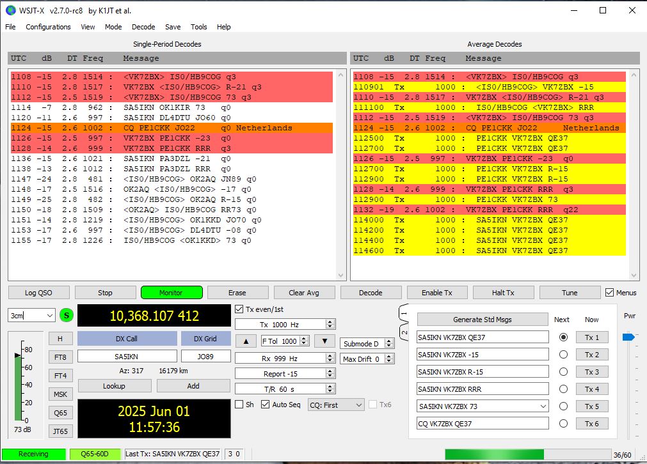The height and width of the screenshot is (464, 647).
Task: Click the Single-Period Decodes scrollbar
Action: tap(340, 175)
